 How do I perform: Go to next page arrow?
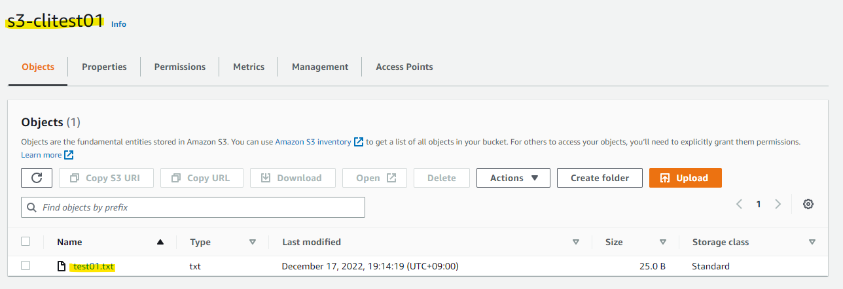click(778, 204)
